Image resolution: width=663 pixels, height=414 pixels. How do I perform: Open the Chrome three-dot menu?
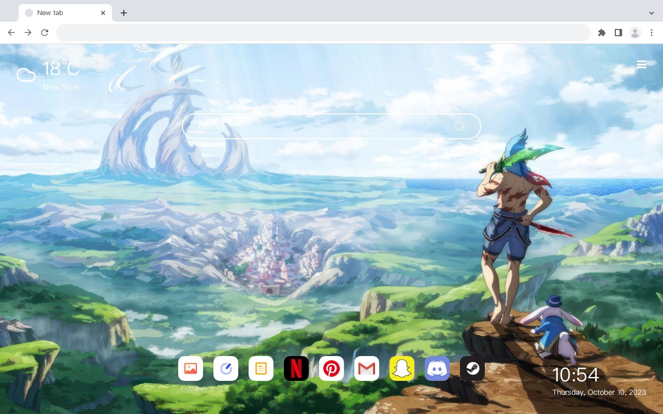point(652,33)
